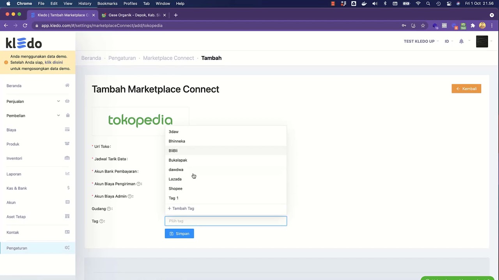Click Tambah Tag to add new tag
This screenshot has height=280, width=499.
click(x=181, y=208)
